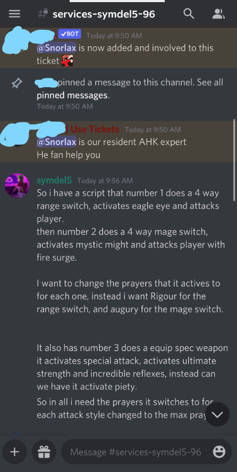
Task: Tap the search magnifier icon
Action: coord(189,13)
